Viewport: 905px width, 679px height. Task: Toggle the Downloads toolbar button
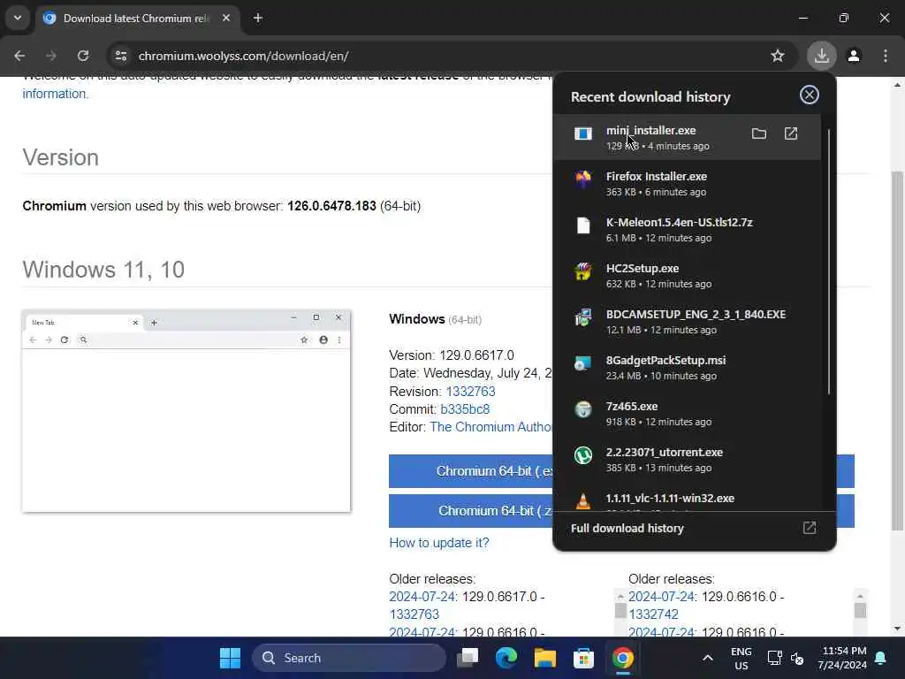point(821,56)
